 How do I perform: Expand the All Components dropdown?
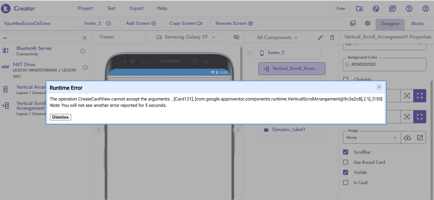(277, 38)
